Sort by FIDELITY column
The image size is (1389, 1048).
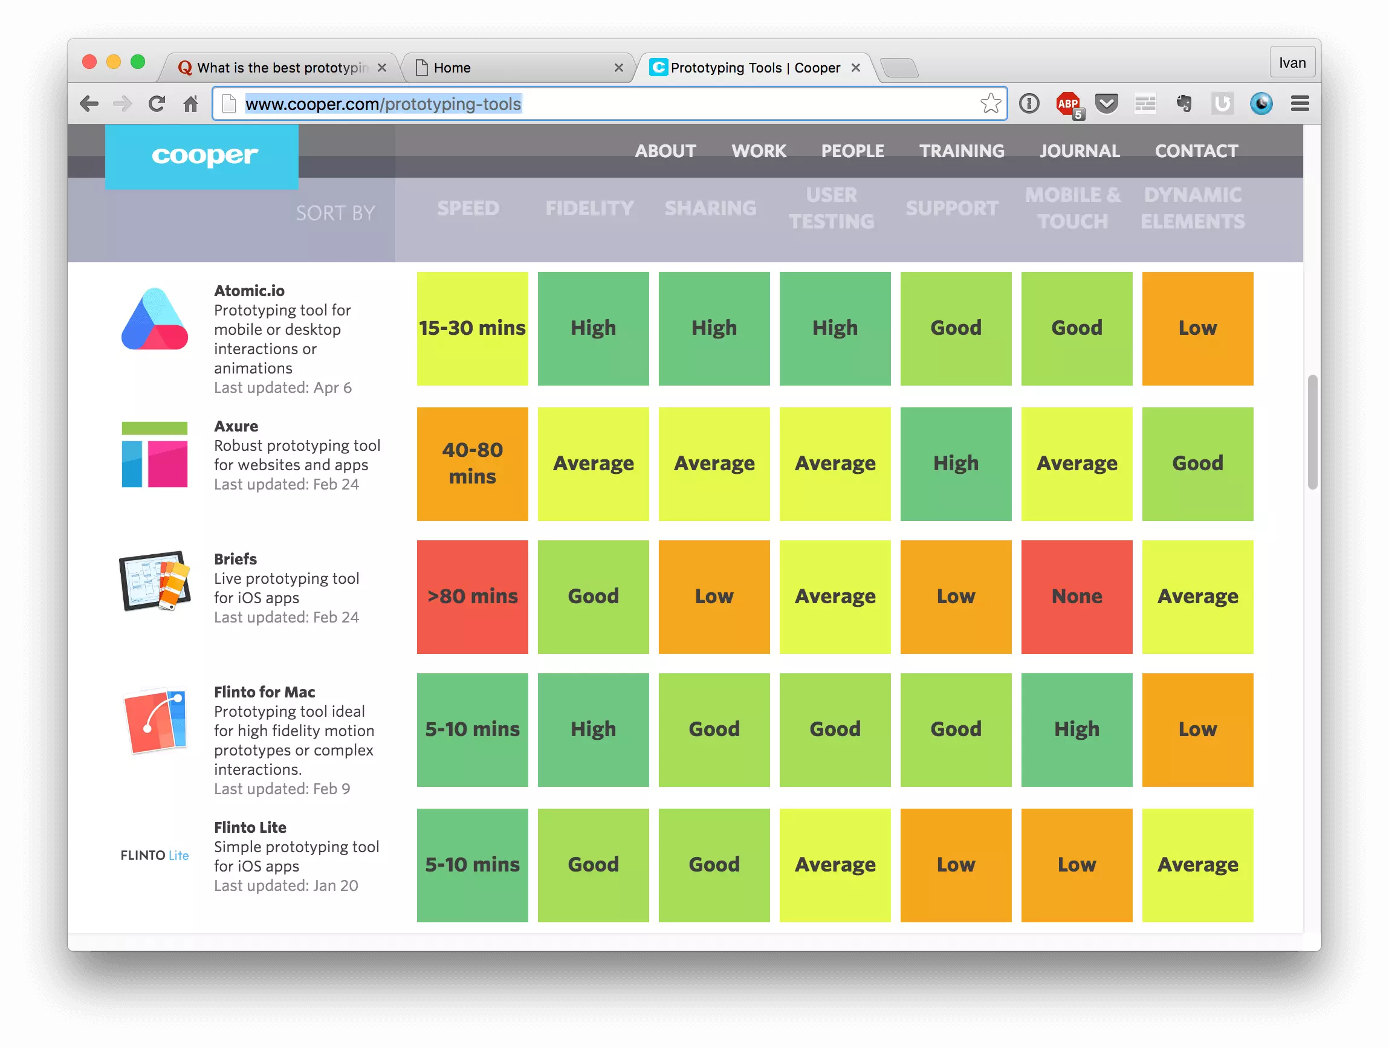click(589, 208)
